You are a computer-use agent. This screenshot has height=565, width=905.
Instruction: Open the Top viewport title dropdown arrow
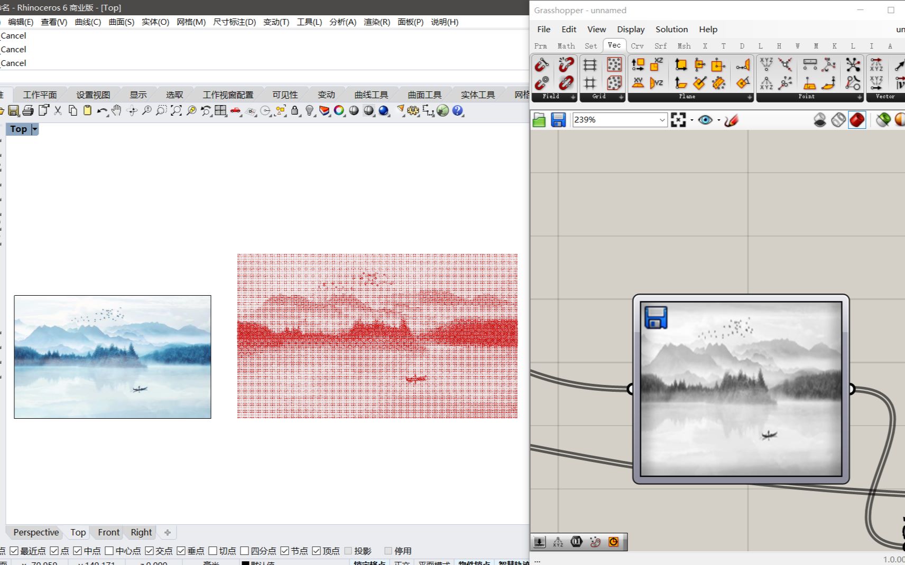tap(35, 129)
